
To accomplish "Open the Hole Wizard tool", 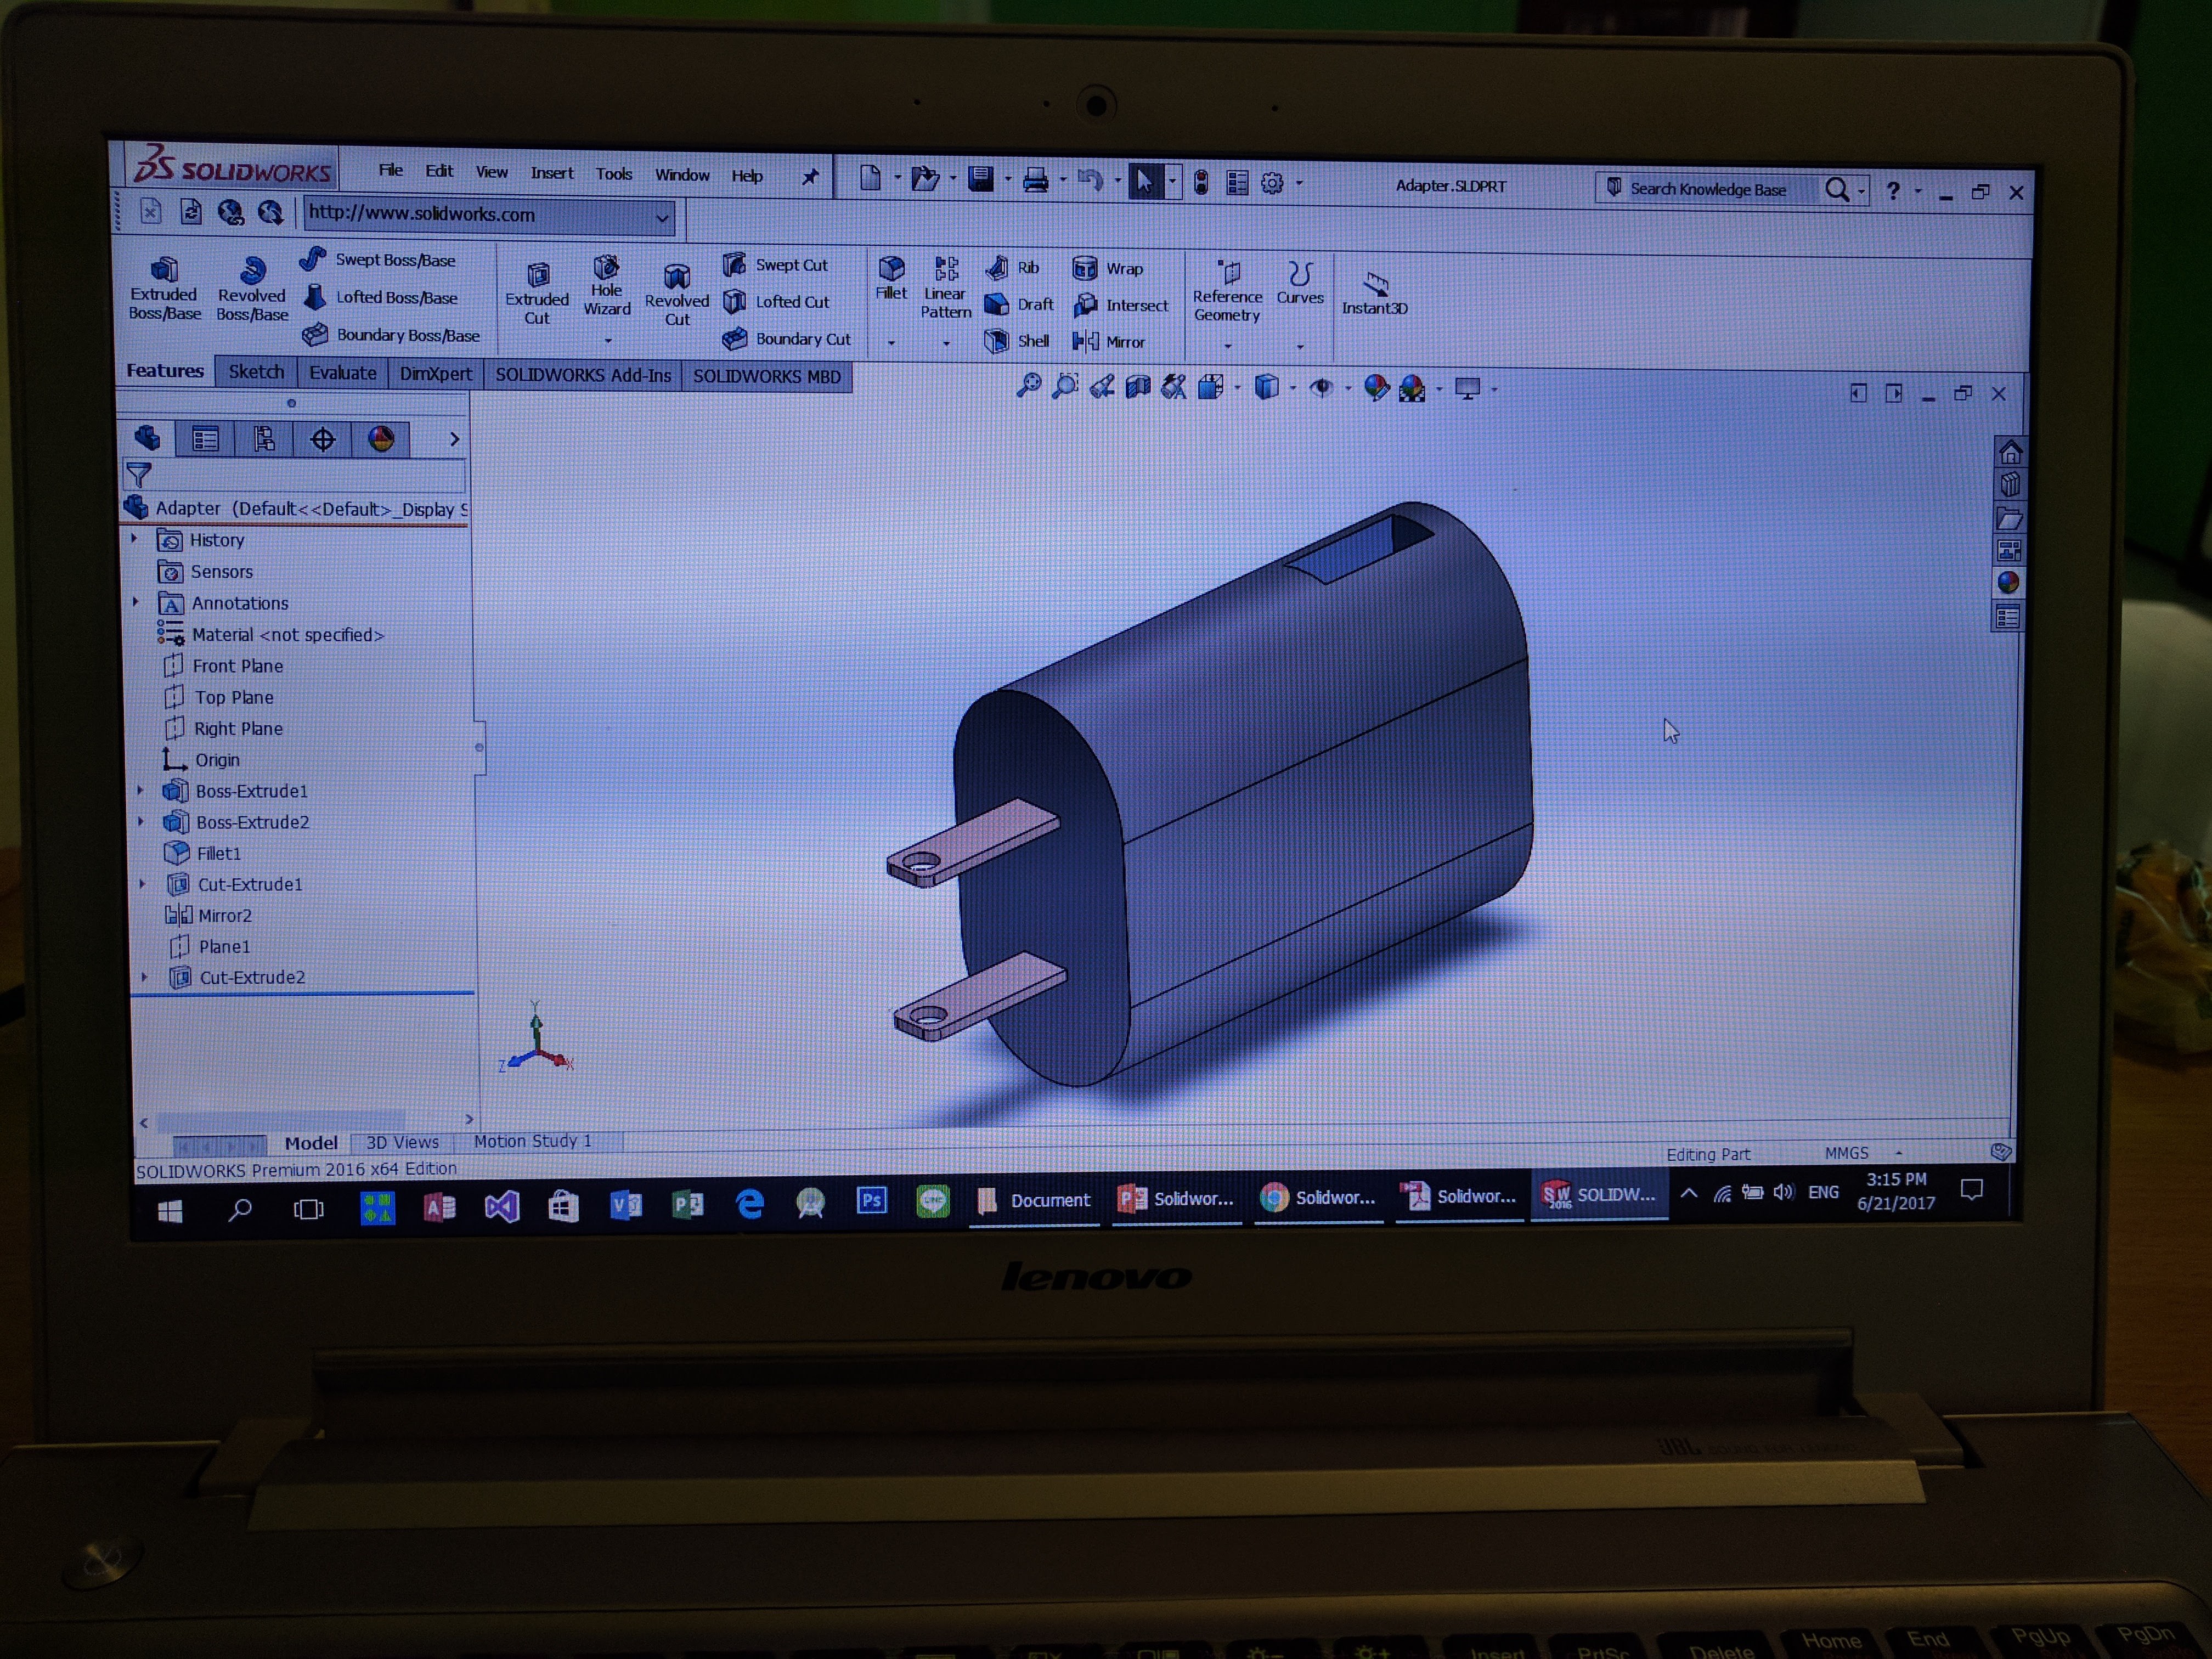I will tap(607, 287).
